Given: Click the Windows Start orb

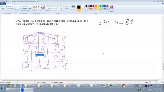Looking at the screenshot, I should tap(3, 88).
